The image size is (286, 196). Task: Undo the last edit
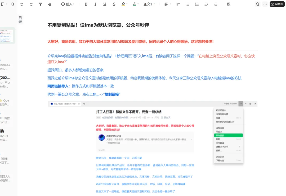[22, 4]
